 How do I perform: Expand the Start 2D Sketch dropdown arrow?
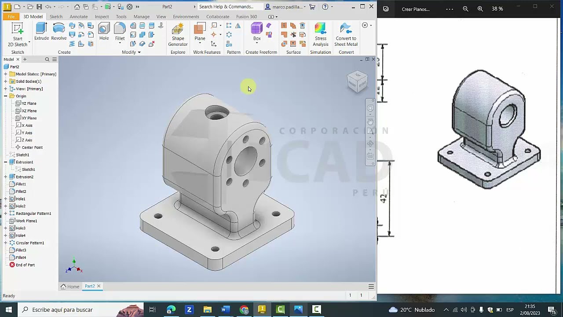pyautogui.click(x=29, y=42)
